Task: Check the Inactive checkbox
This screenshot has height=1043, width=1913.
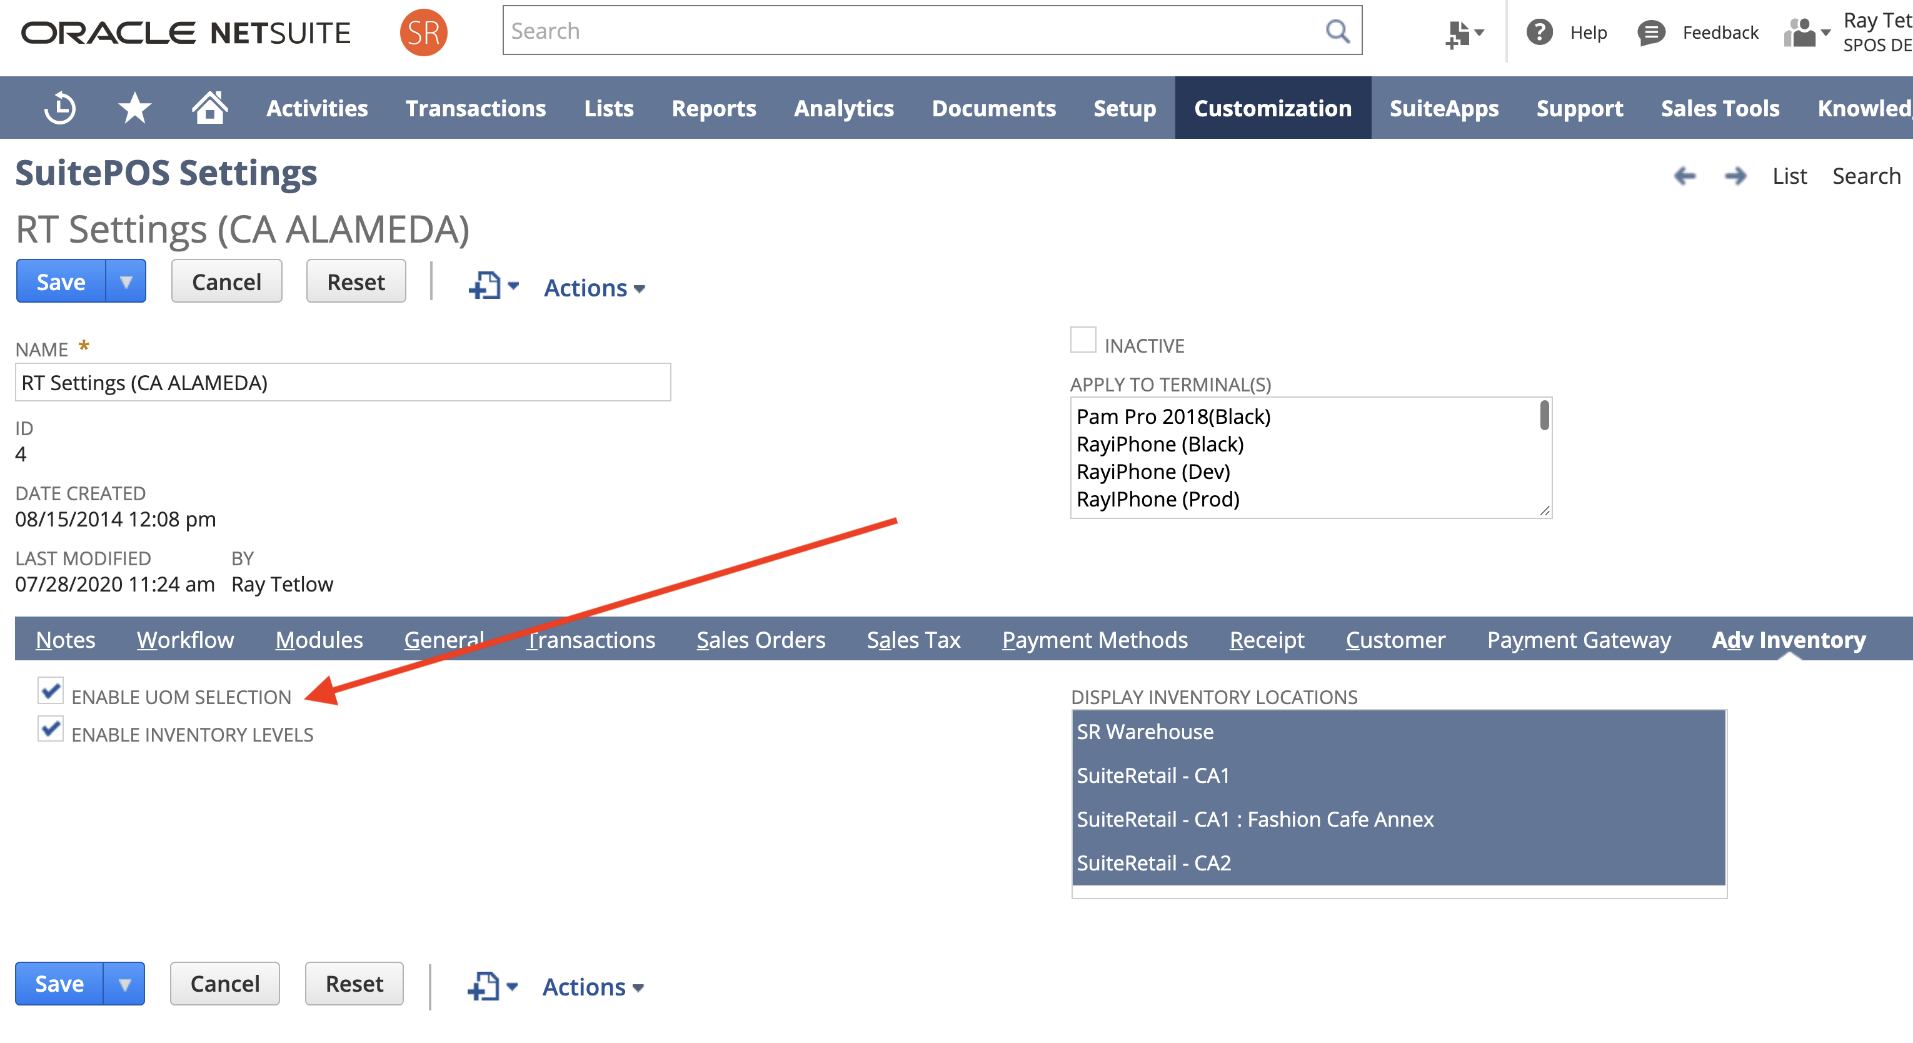Action: click(1083, 340)
